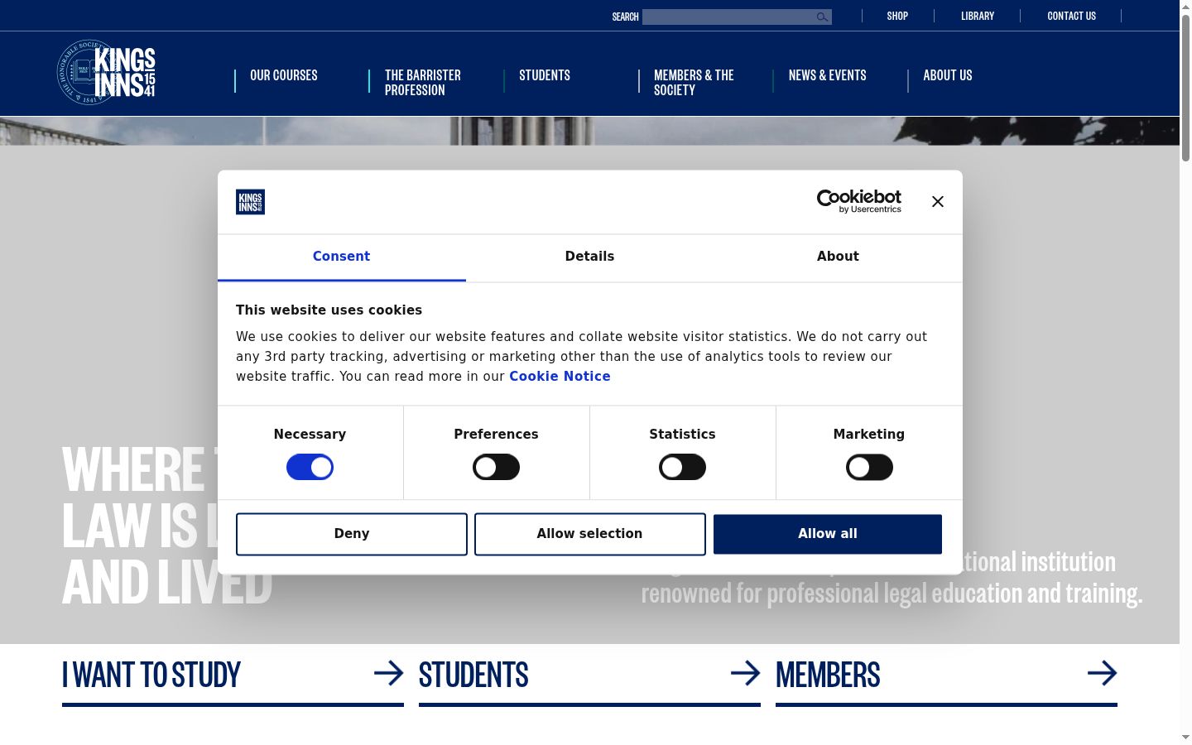Click the Allow selection button
Viewport: 1192px width, 745px height.
coord(589,534)
